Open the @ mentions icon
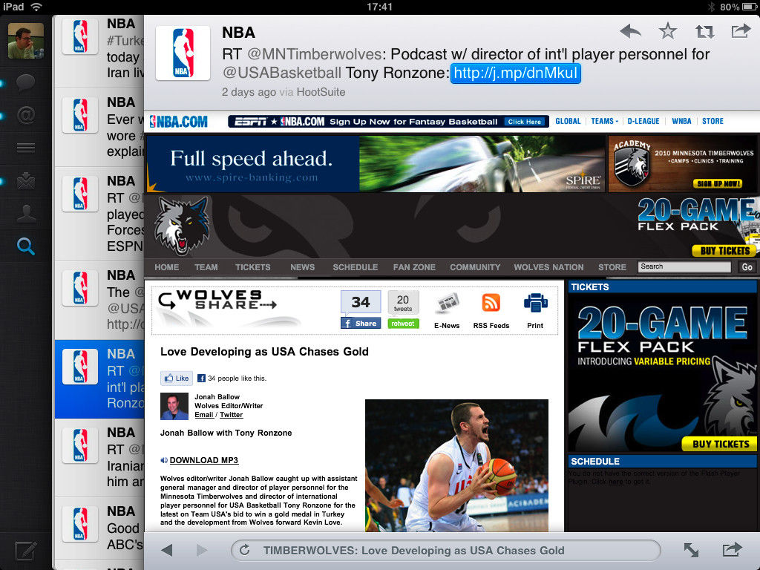Image resolution: width=760 pixels, height=570 pixels. pyautogui.click(x=26, y=115)
